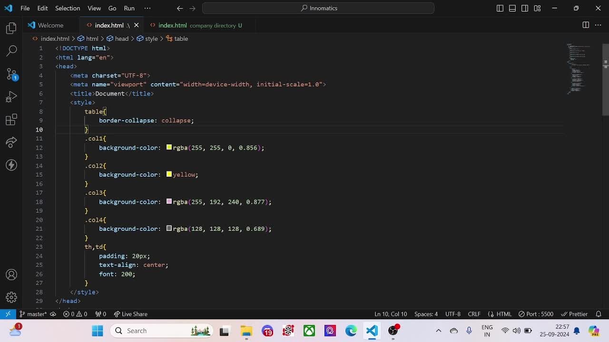The width and height of the screenshot is (609, 342).
Task: Open the Extensions view
Action: pos(11,120)
